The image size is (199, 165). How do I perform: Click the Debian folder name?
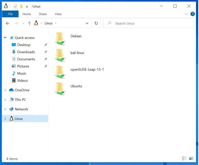[x=76, y=36]
